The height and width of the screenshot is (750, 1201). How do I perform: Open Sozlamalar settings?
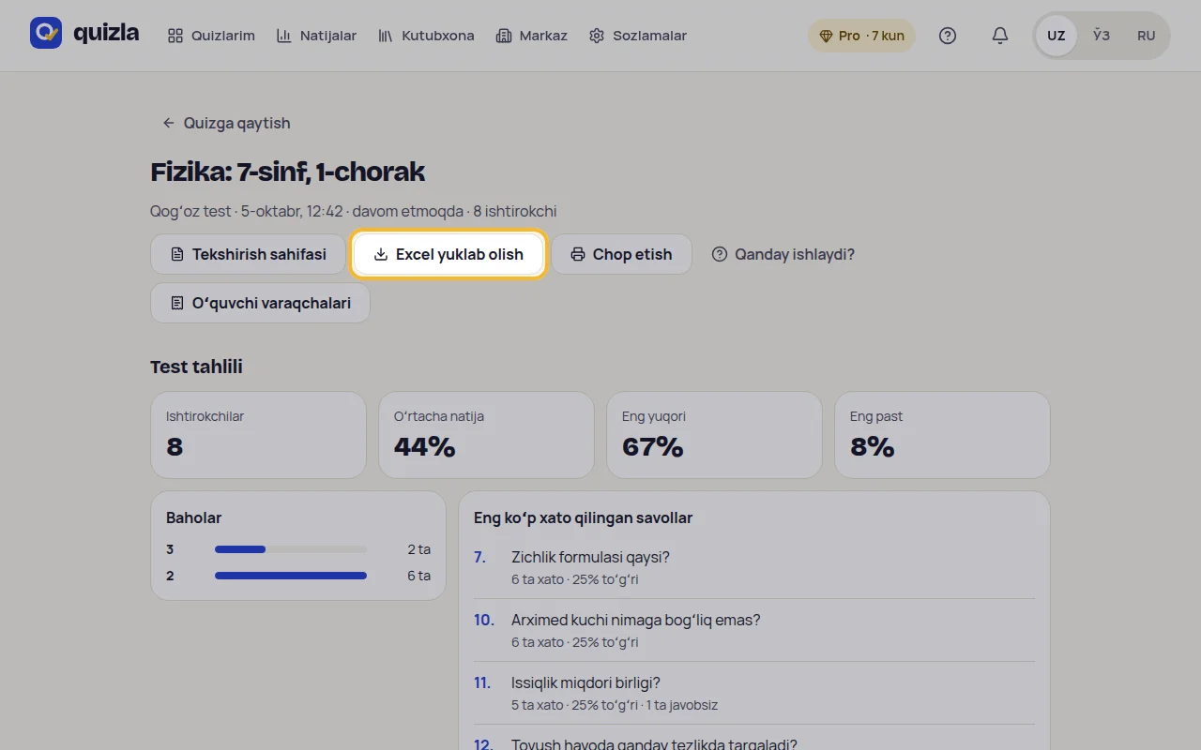[x=638, y=36]
